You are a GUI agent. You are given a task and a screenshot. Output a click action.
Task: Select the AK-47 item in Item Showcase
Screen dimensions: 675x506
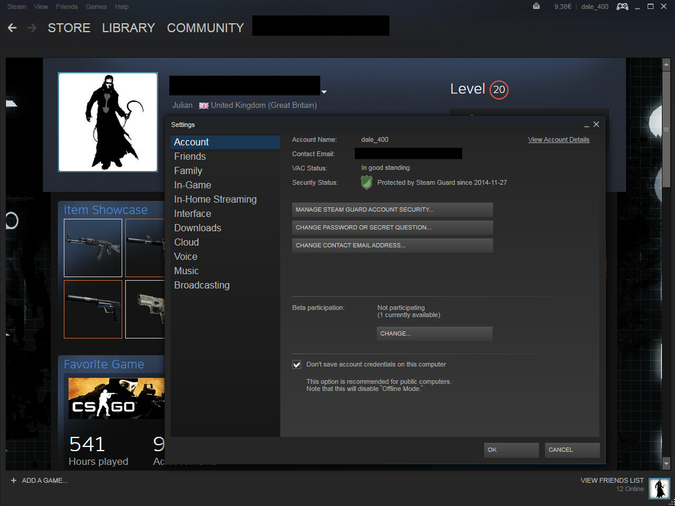[93, 248]
